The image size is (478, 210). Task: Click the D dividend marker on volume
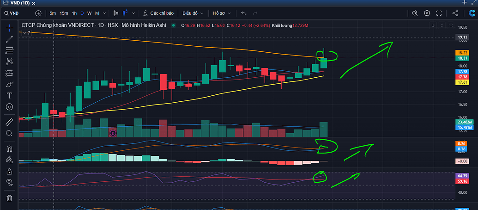(x=113, y=133)
